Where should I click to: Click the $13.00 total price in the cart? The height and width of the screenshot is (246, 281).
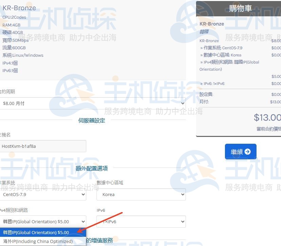point(268,117)
